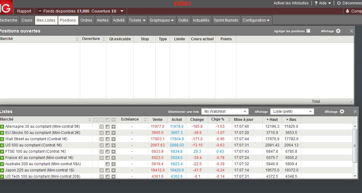362x193 pixels.
Task: Switch to the Mes Listes tab
Action: [46, 20]
